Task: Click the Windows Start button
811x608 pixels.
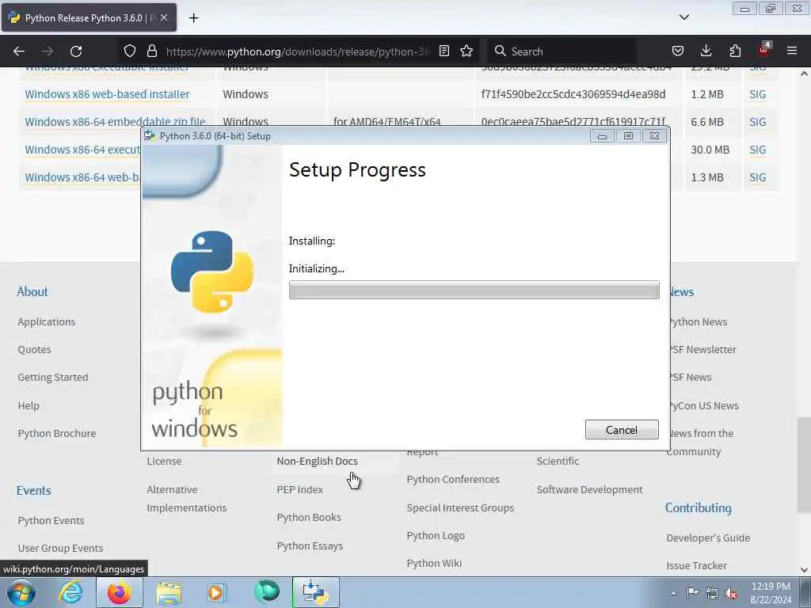Action: coord(21,592)
